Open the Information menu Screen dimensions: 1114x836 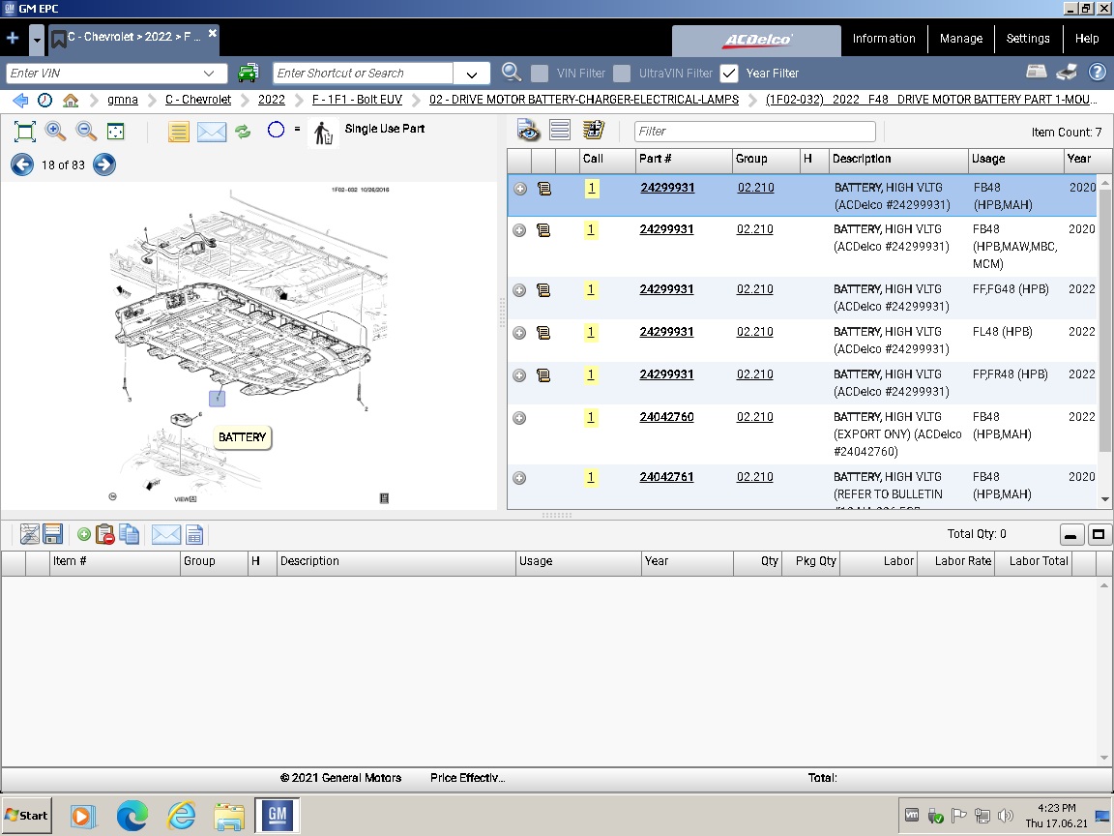(x=883, y=39)
